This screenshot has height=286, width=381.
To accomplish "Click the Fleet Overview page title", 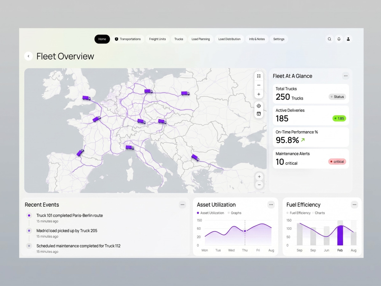I will 65,56.
